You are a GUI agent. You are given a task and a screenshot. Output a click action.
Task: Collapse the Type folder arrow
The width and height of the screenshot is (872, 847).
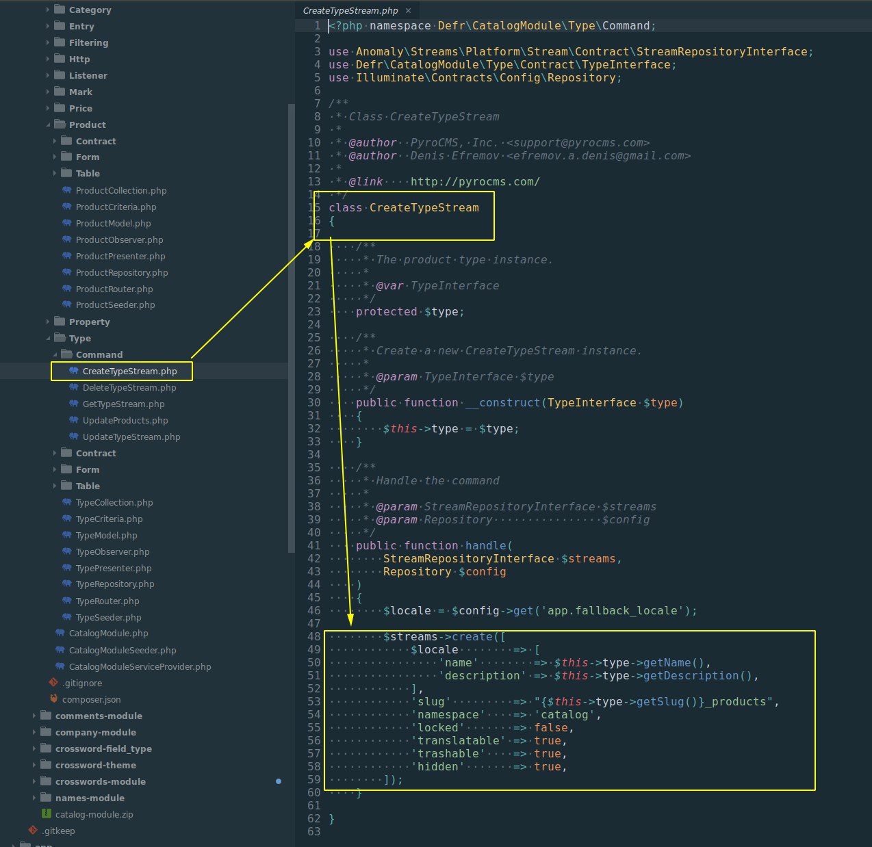click(48, 338)
